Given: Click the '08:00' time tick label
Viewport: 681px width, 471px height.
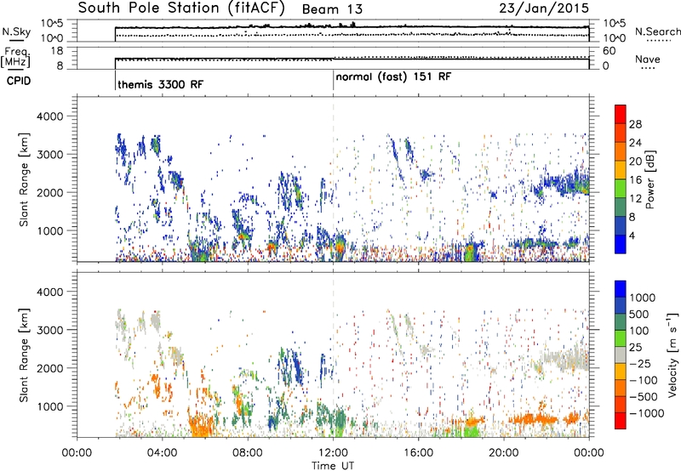Looking at the screenshot, I should point(248,453).
